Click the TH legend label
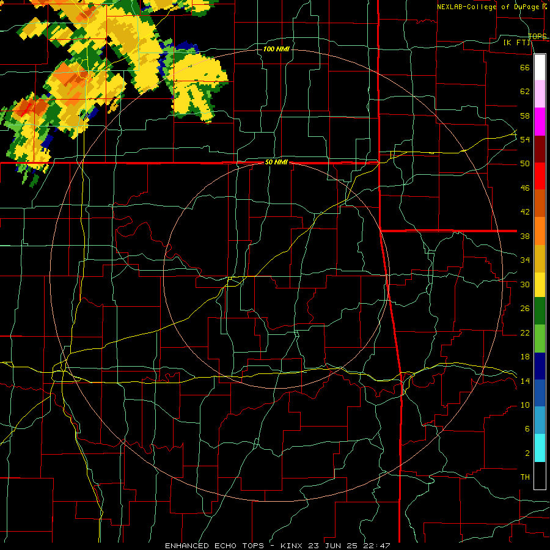This screenshot has width=550, height=550. (525, 477)
